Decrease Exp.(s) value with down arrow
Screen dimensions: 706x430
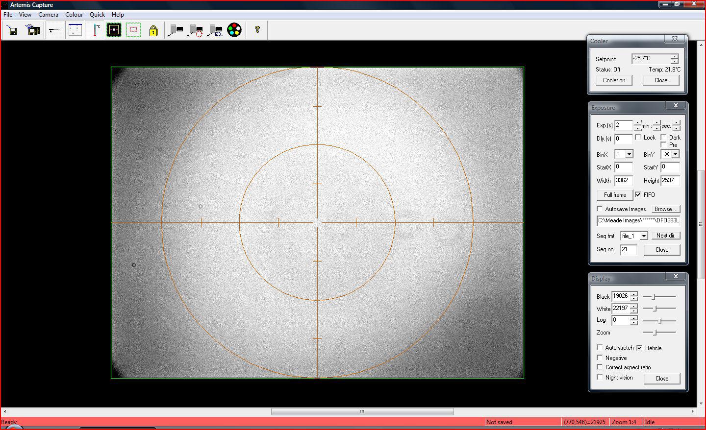point(637,128)
